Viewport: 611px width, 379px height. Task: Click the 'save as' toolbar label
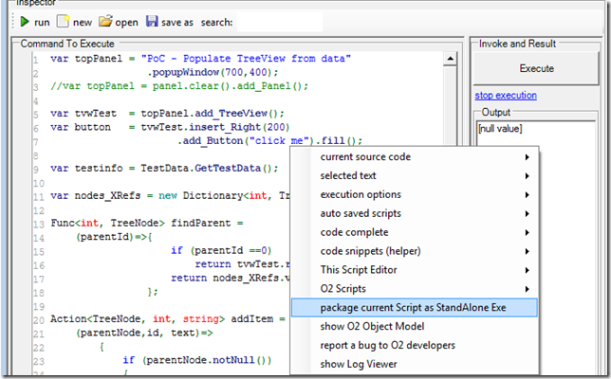click(x=177, y=23)
